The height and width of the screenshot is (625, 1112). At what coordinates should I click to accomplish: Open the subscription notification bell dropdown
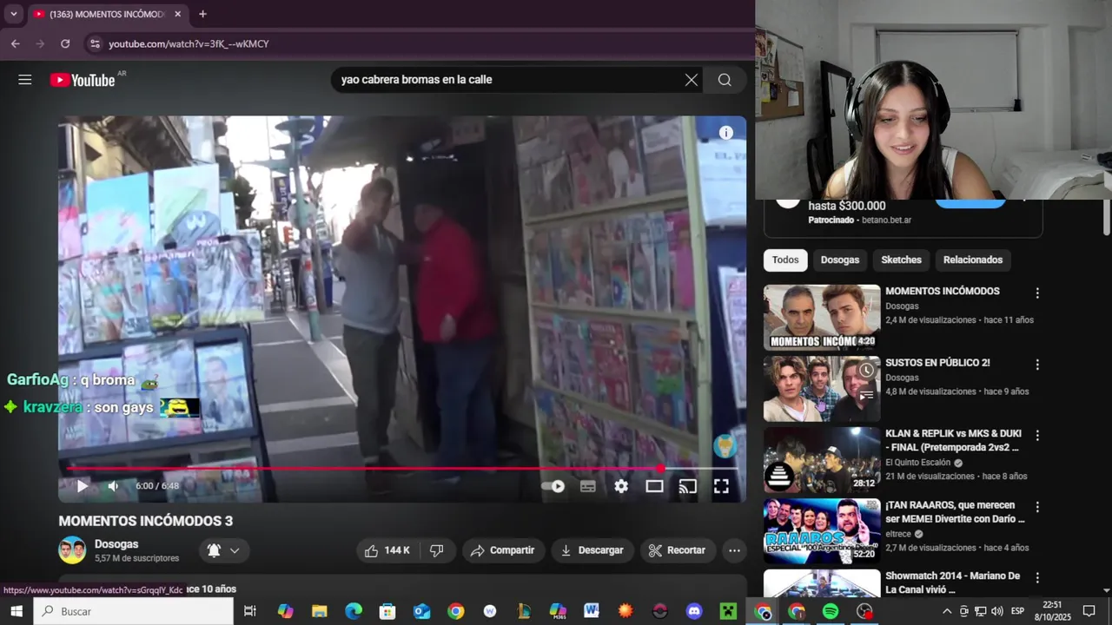click(223, 550)
